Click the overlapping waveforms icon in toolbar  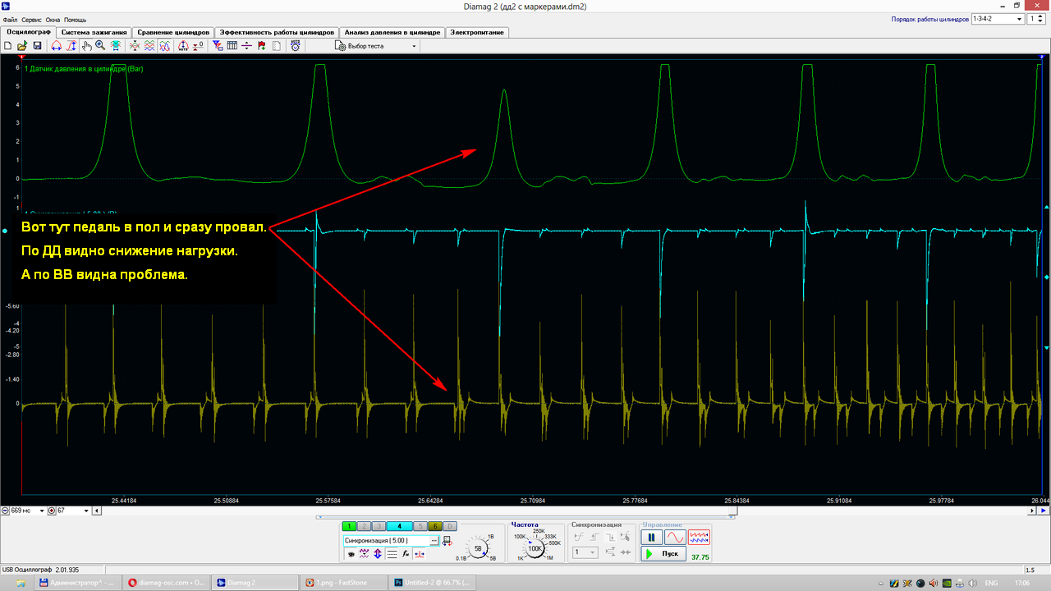click(165, 46)
